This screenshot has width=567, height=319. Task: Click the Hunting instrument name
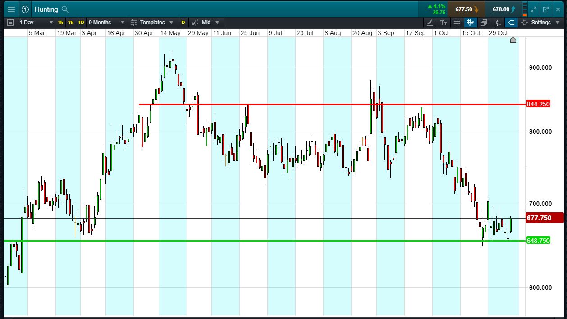pos(46,9)
